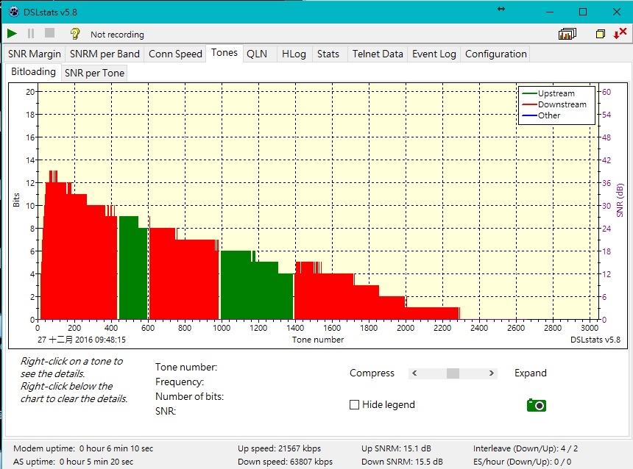Take chart snapshot with the green camera icon
The image size is (633, 469).
pyautogui.click(x=537, y=405)
